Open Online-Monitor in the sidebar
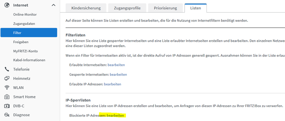 25,14
